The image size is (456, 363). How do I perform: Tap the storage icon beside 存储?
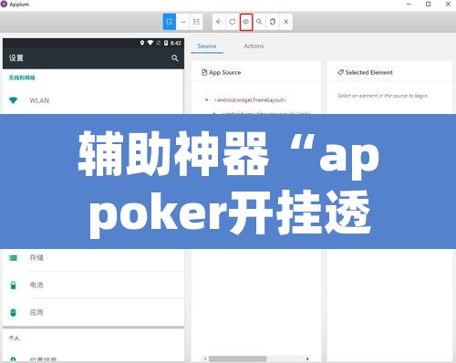pyautogui.click(x=13, y=258)
